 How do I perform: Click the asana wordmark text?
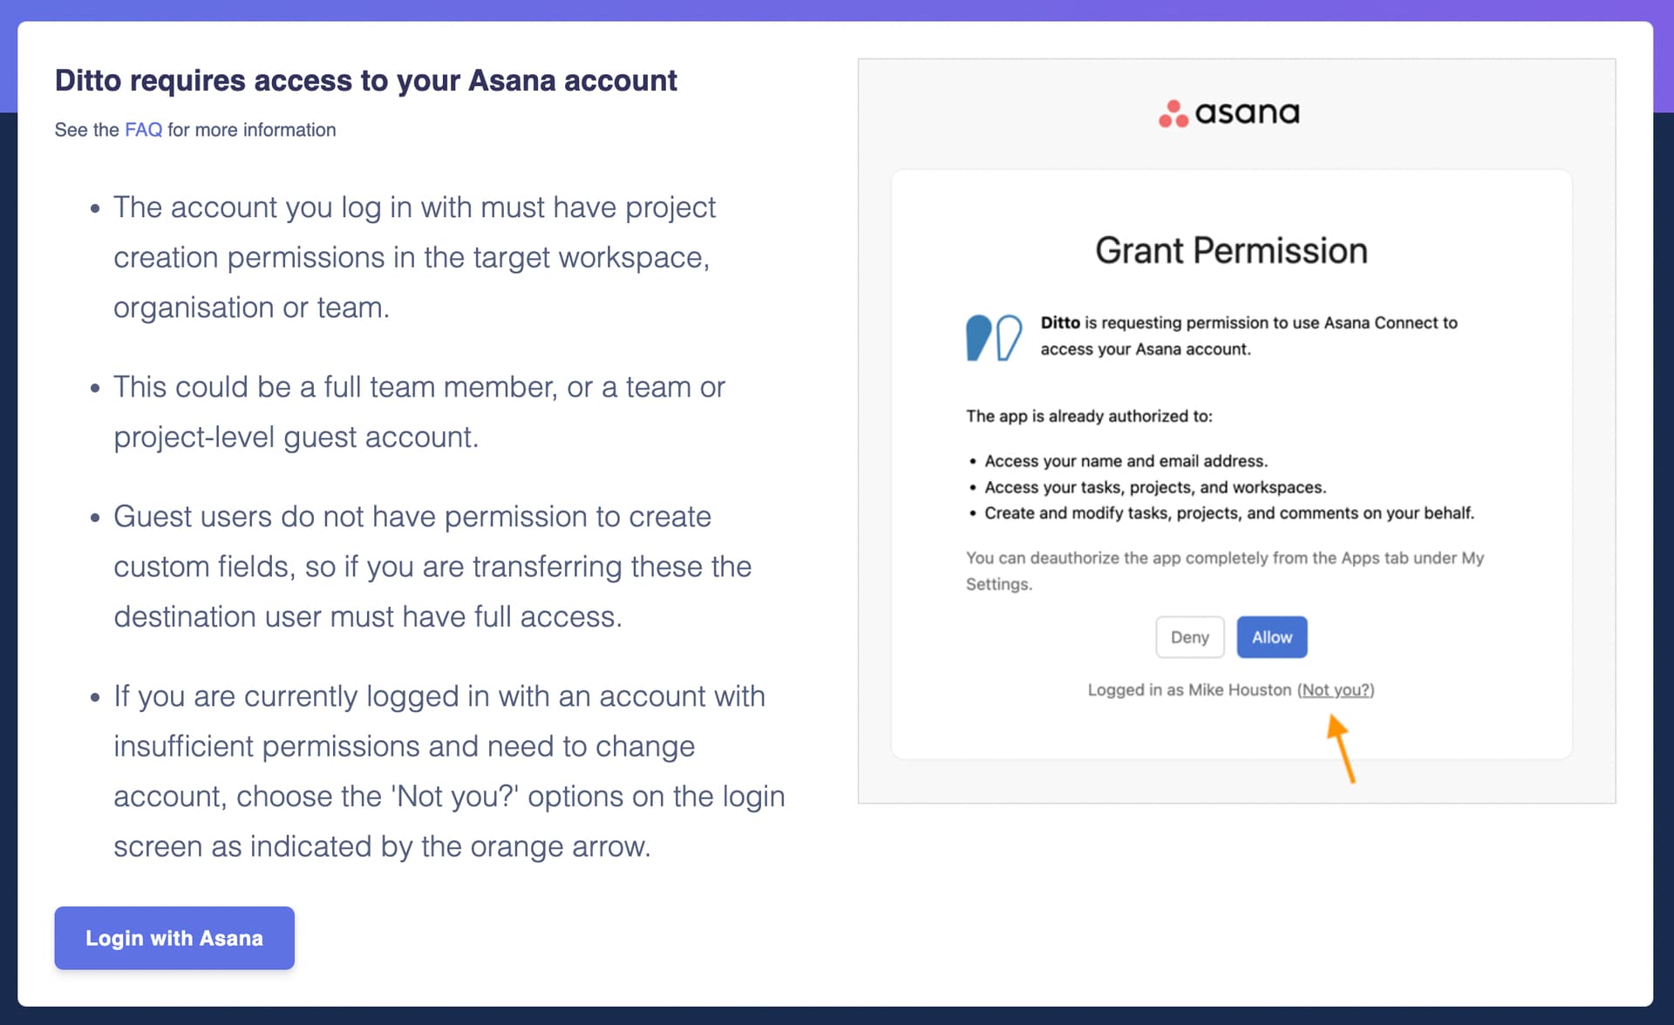[1247, 112]
